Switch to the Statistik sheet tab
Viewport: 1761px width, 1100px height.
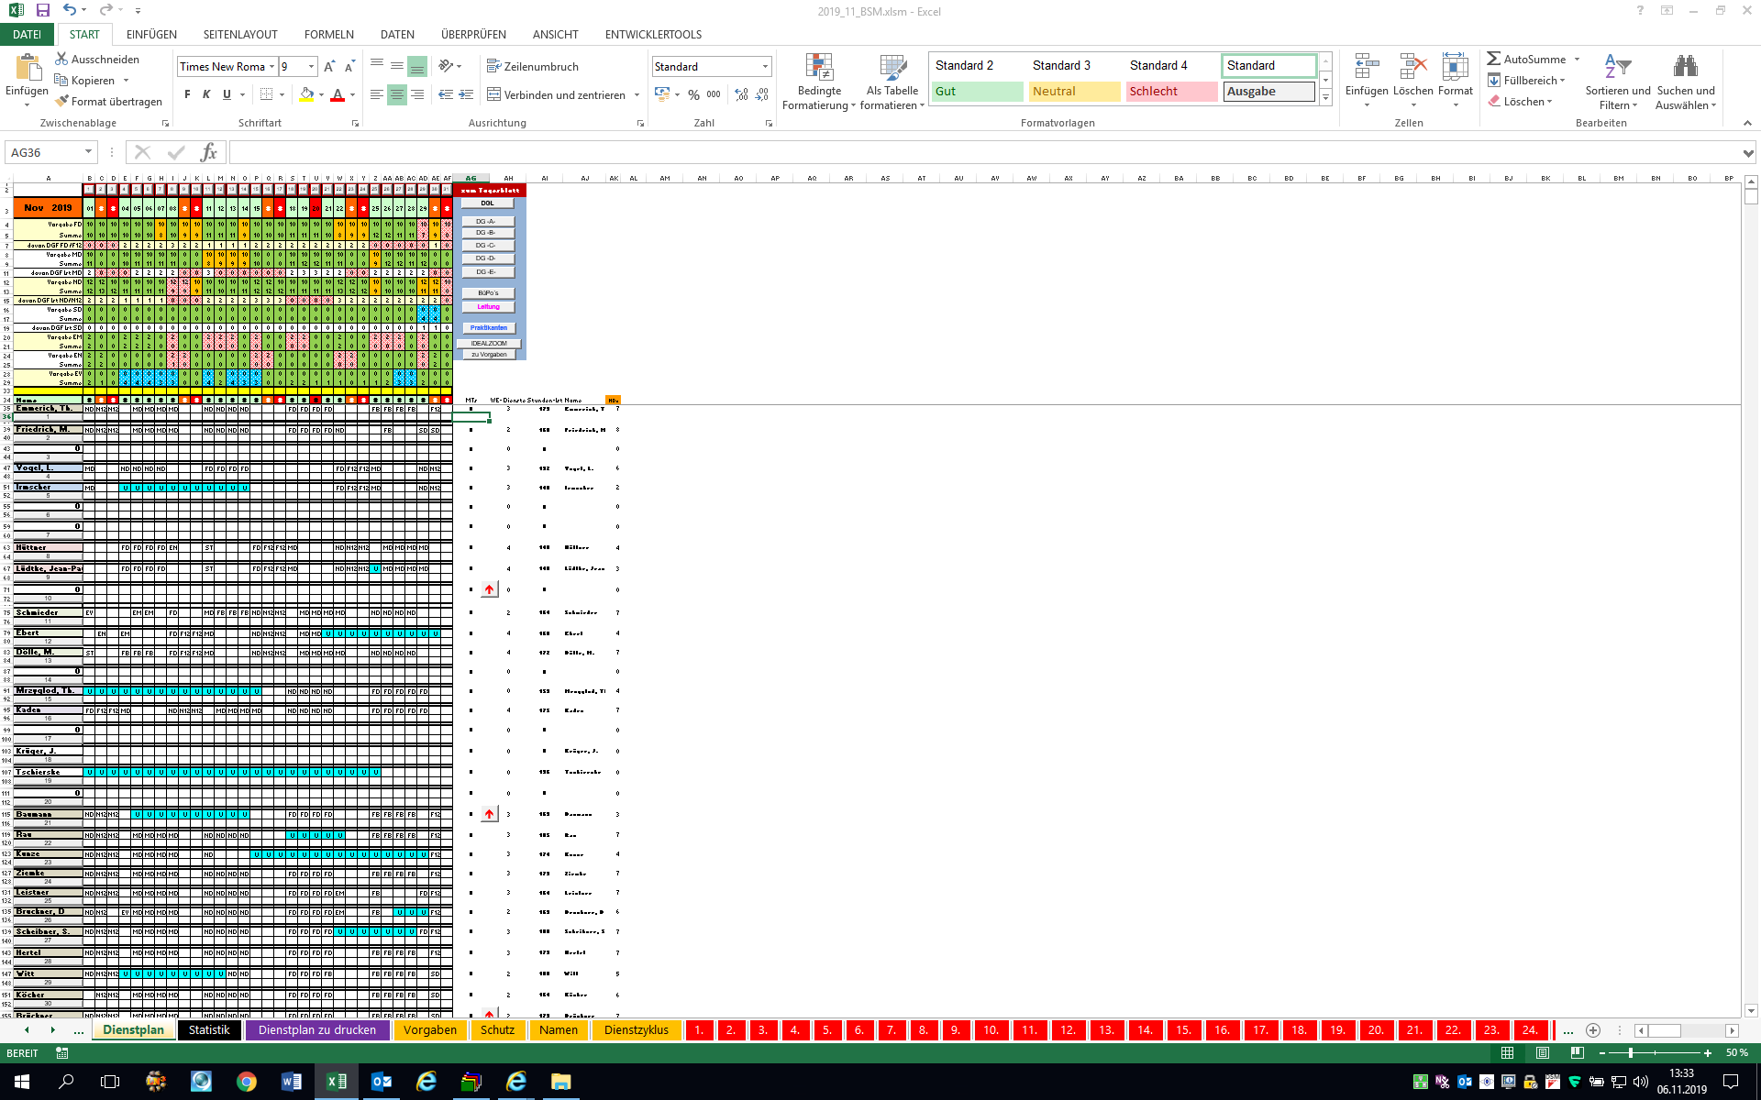coord(209,1029)
